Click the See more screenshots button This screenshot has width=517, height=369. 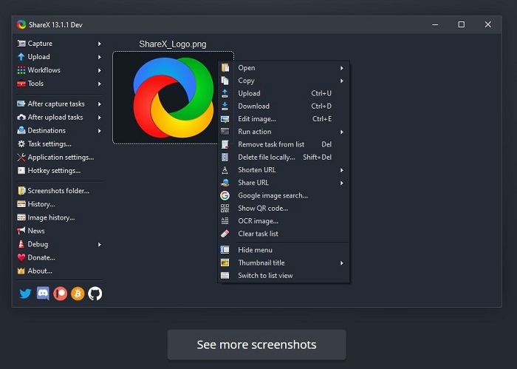click(x=256, y=345)
